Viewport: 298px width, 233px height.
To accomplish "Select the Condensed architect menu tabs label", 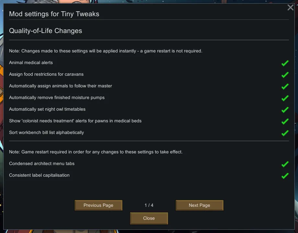I will tap(42, 163).
